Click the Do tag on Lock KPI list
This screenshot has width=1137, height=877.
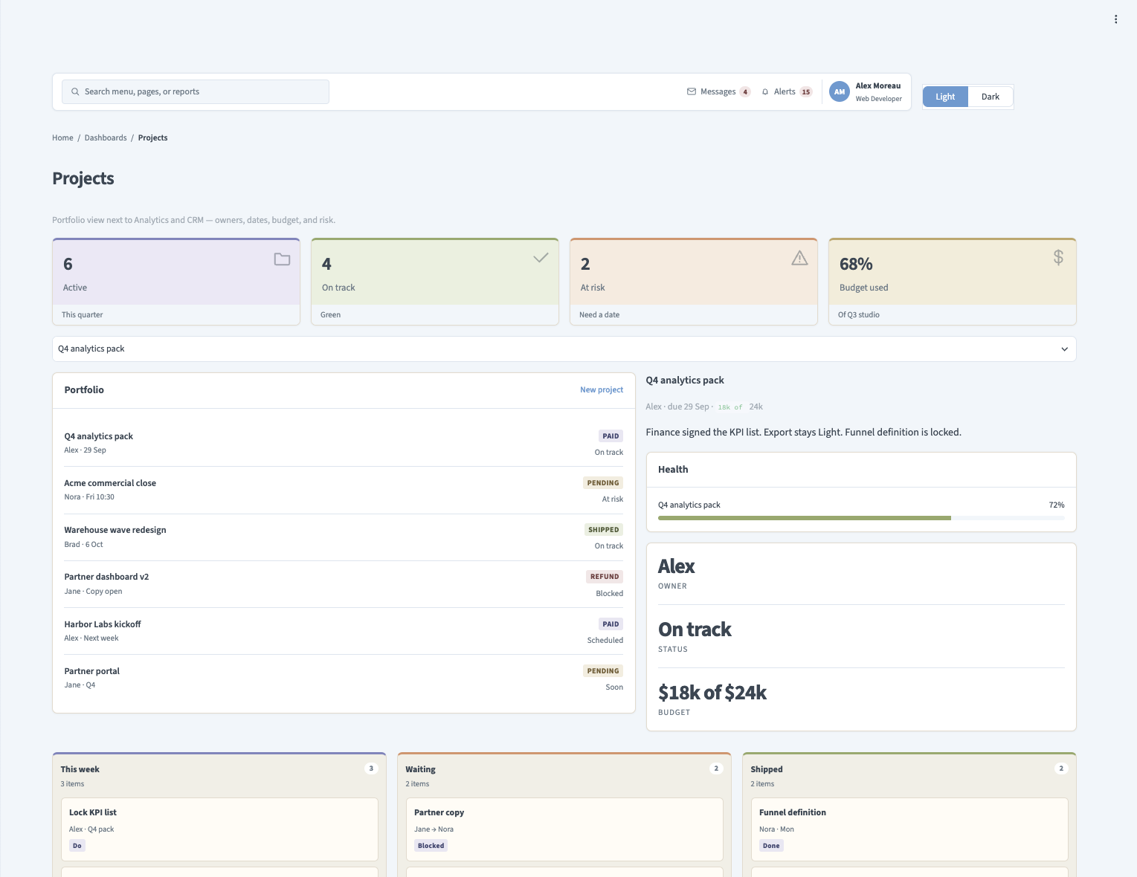click(77, 846)
